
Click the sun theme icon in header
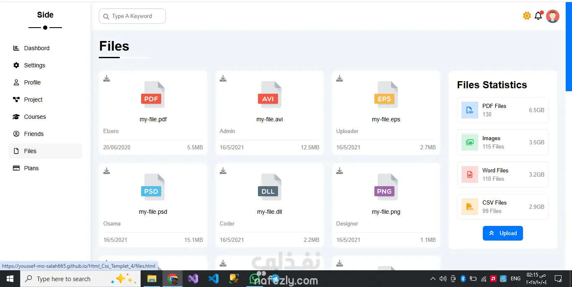[527, 16]
